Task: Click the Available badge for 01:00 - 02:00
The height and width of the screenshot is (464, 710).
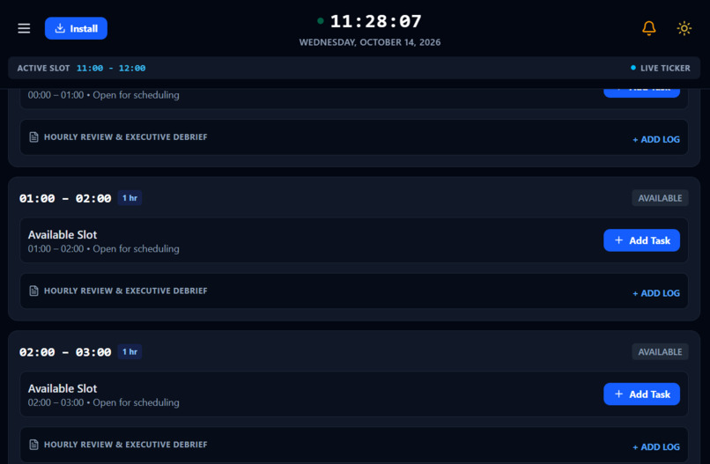Action: [660, 198]
